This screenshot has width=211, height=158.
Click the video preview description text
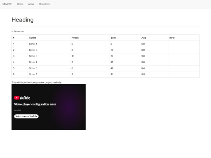[x=37, y=82]
